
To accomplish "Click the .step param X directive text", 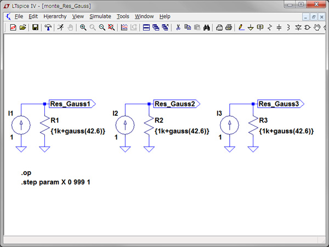I will point(56,182).
